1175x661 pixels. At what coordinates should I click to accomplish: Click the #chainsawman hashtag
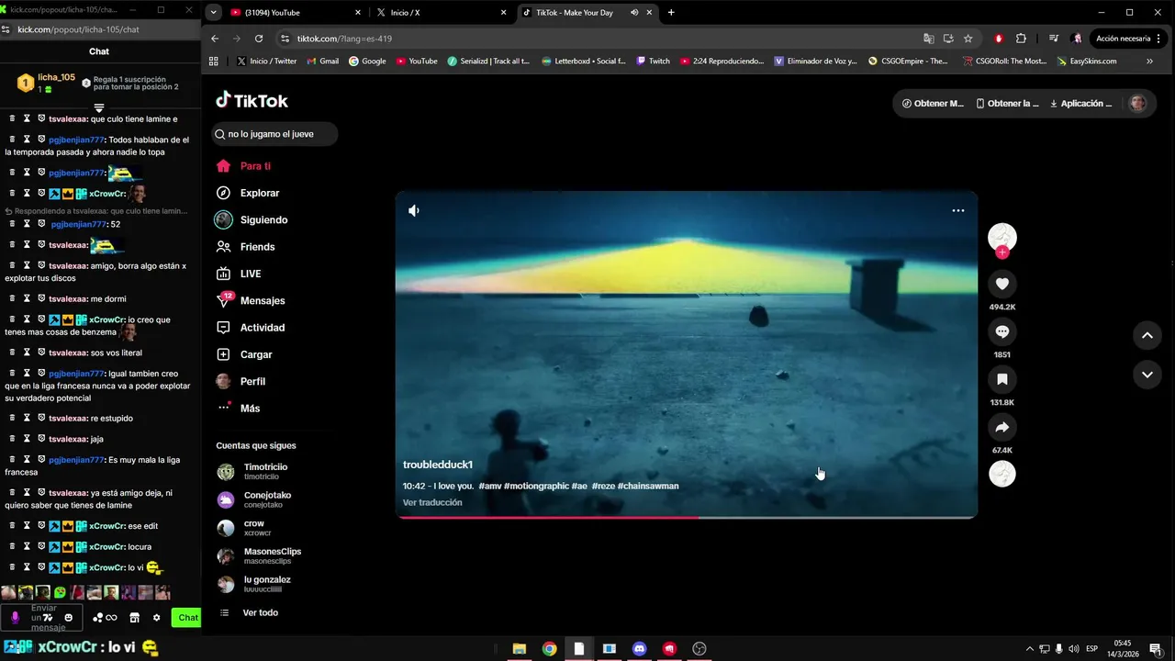648,486
